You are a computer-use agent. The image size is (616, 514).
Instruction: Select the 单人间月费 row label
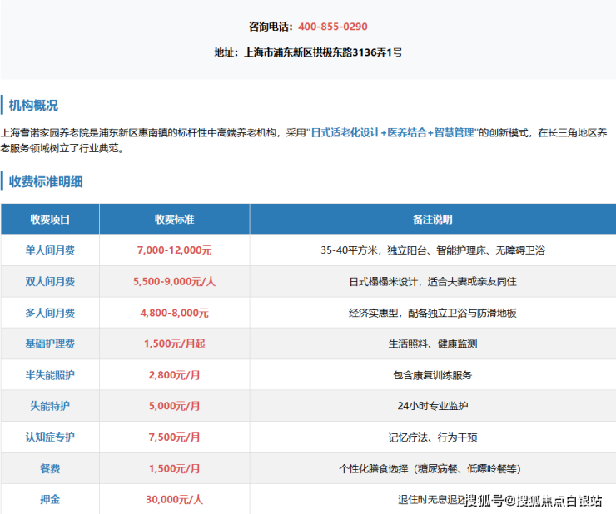point(50,250)
